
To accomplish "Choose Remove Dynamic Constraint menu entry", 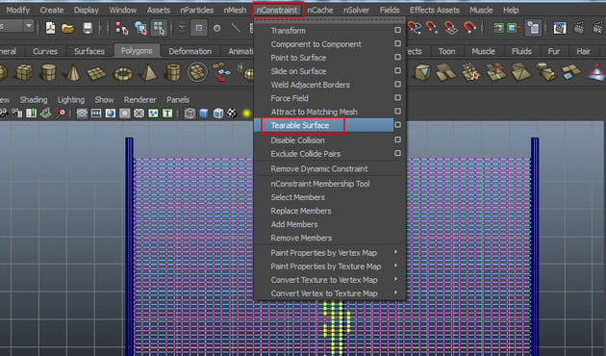I will [x=319, y=169].
